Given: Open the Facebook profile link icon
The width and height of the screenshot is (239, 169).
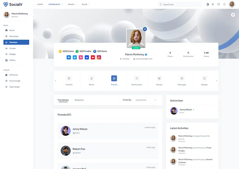Looking at the screenshot, I should 68,57.
